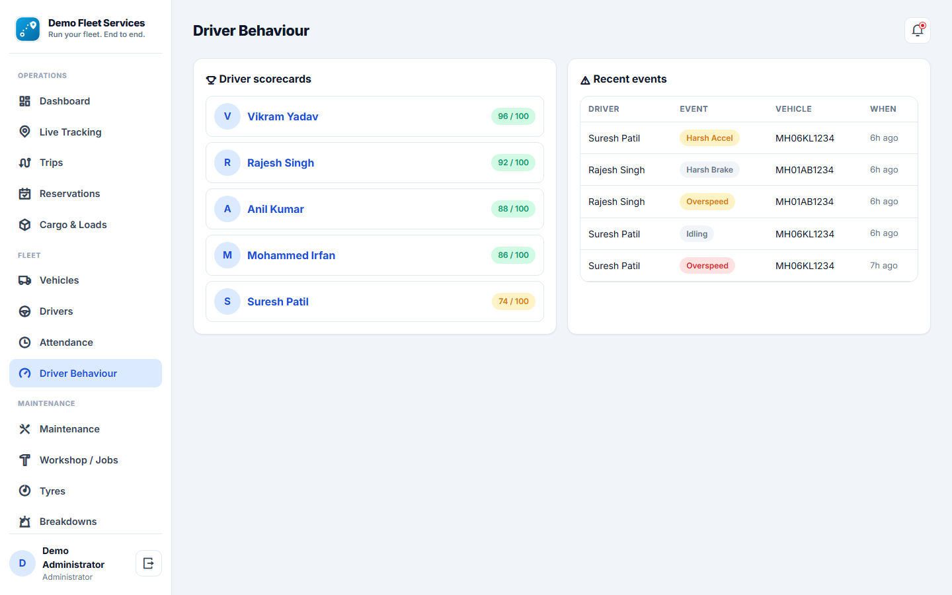Click the warning triangle beside Recent events

tap(585, 80)
